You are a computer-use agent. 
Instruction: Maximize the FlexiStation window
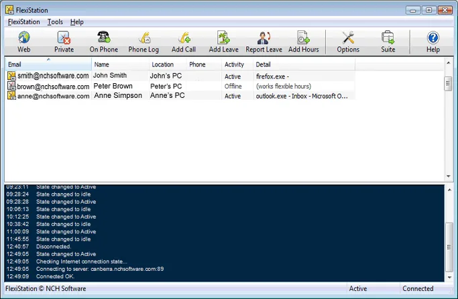point(428,10)
